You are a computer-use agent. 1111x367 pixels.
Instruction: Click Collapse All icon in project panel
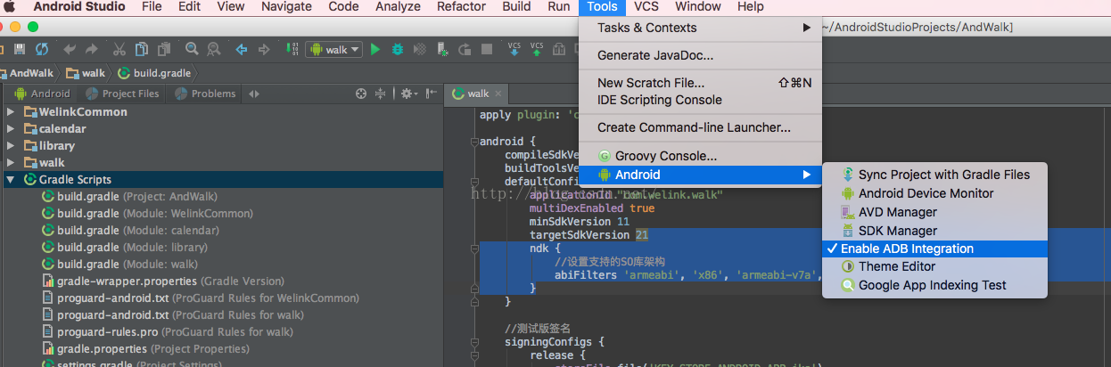click(381, 94)
